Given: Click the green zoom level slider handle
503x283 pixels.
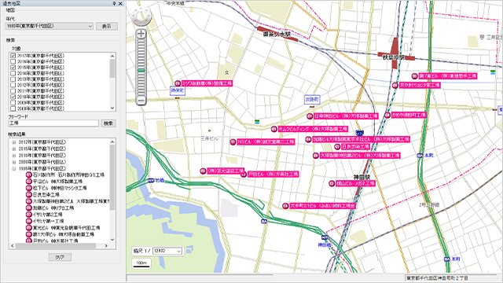Looking at the screenshot, I should tap(141, 70).
